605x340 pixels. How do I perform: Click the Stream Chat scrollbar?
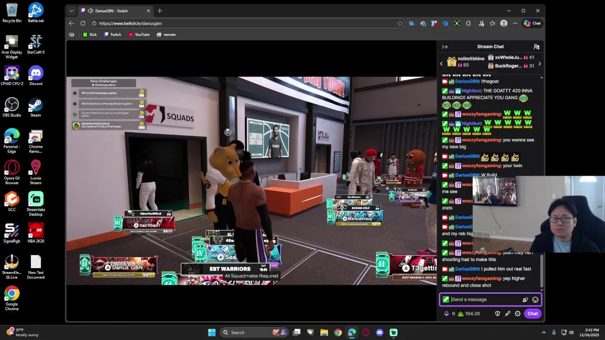coord(542,270)
